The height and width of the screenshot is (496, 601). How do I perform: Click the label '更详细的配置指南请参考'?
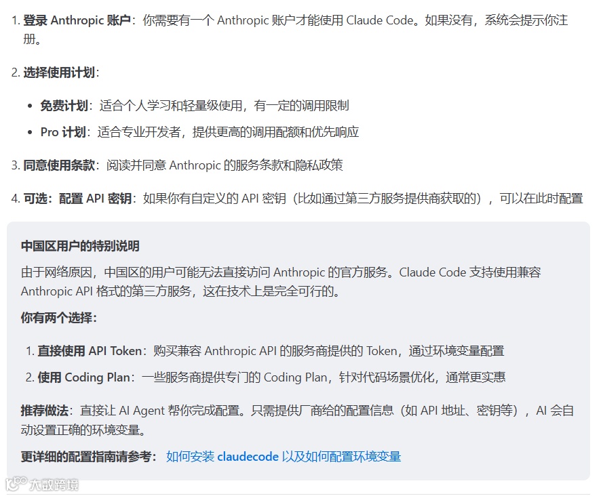(x=86, y=457)
